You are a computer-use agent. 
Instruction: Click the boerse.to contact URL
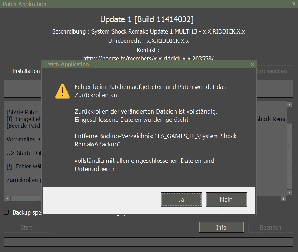148,58
